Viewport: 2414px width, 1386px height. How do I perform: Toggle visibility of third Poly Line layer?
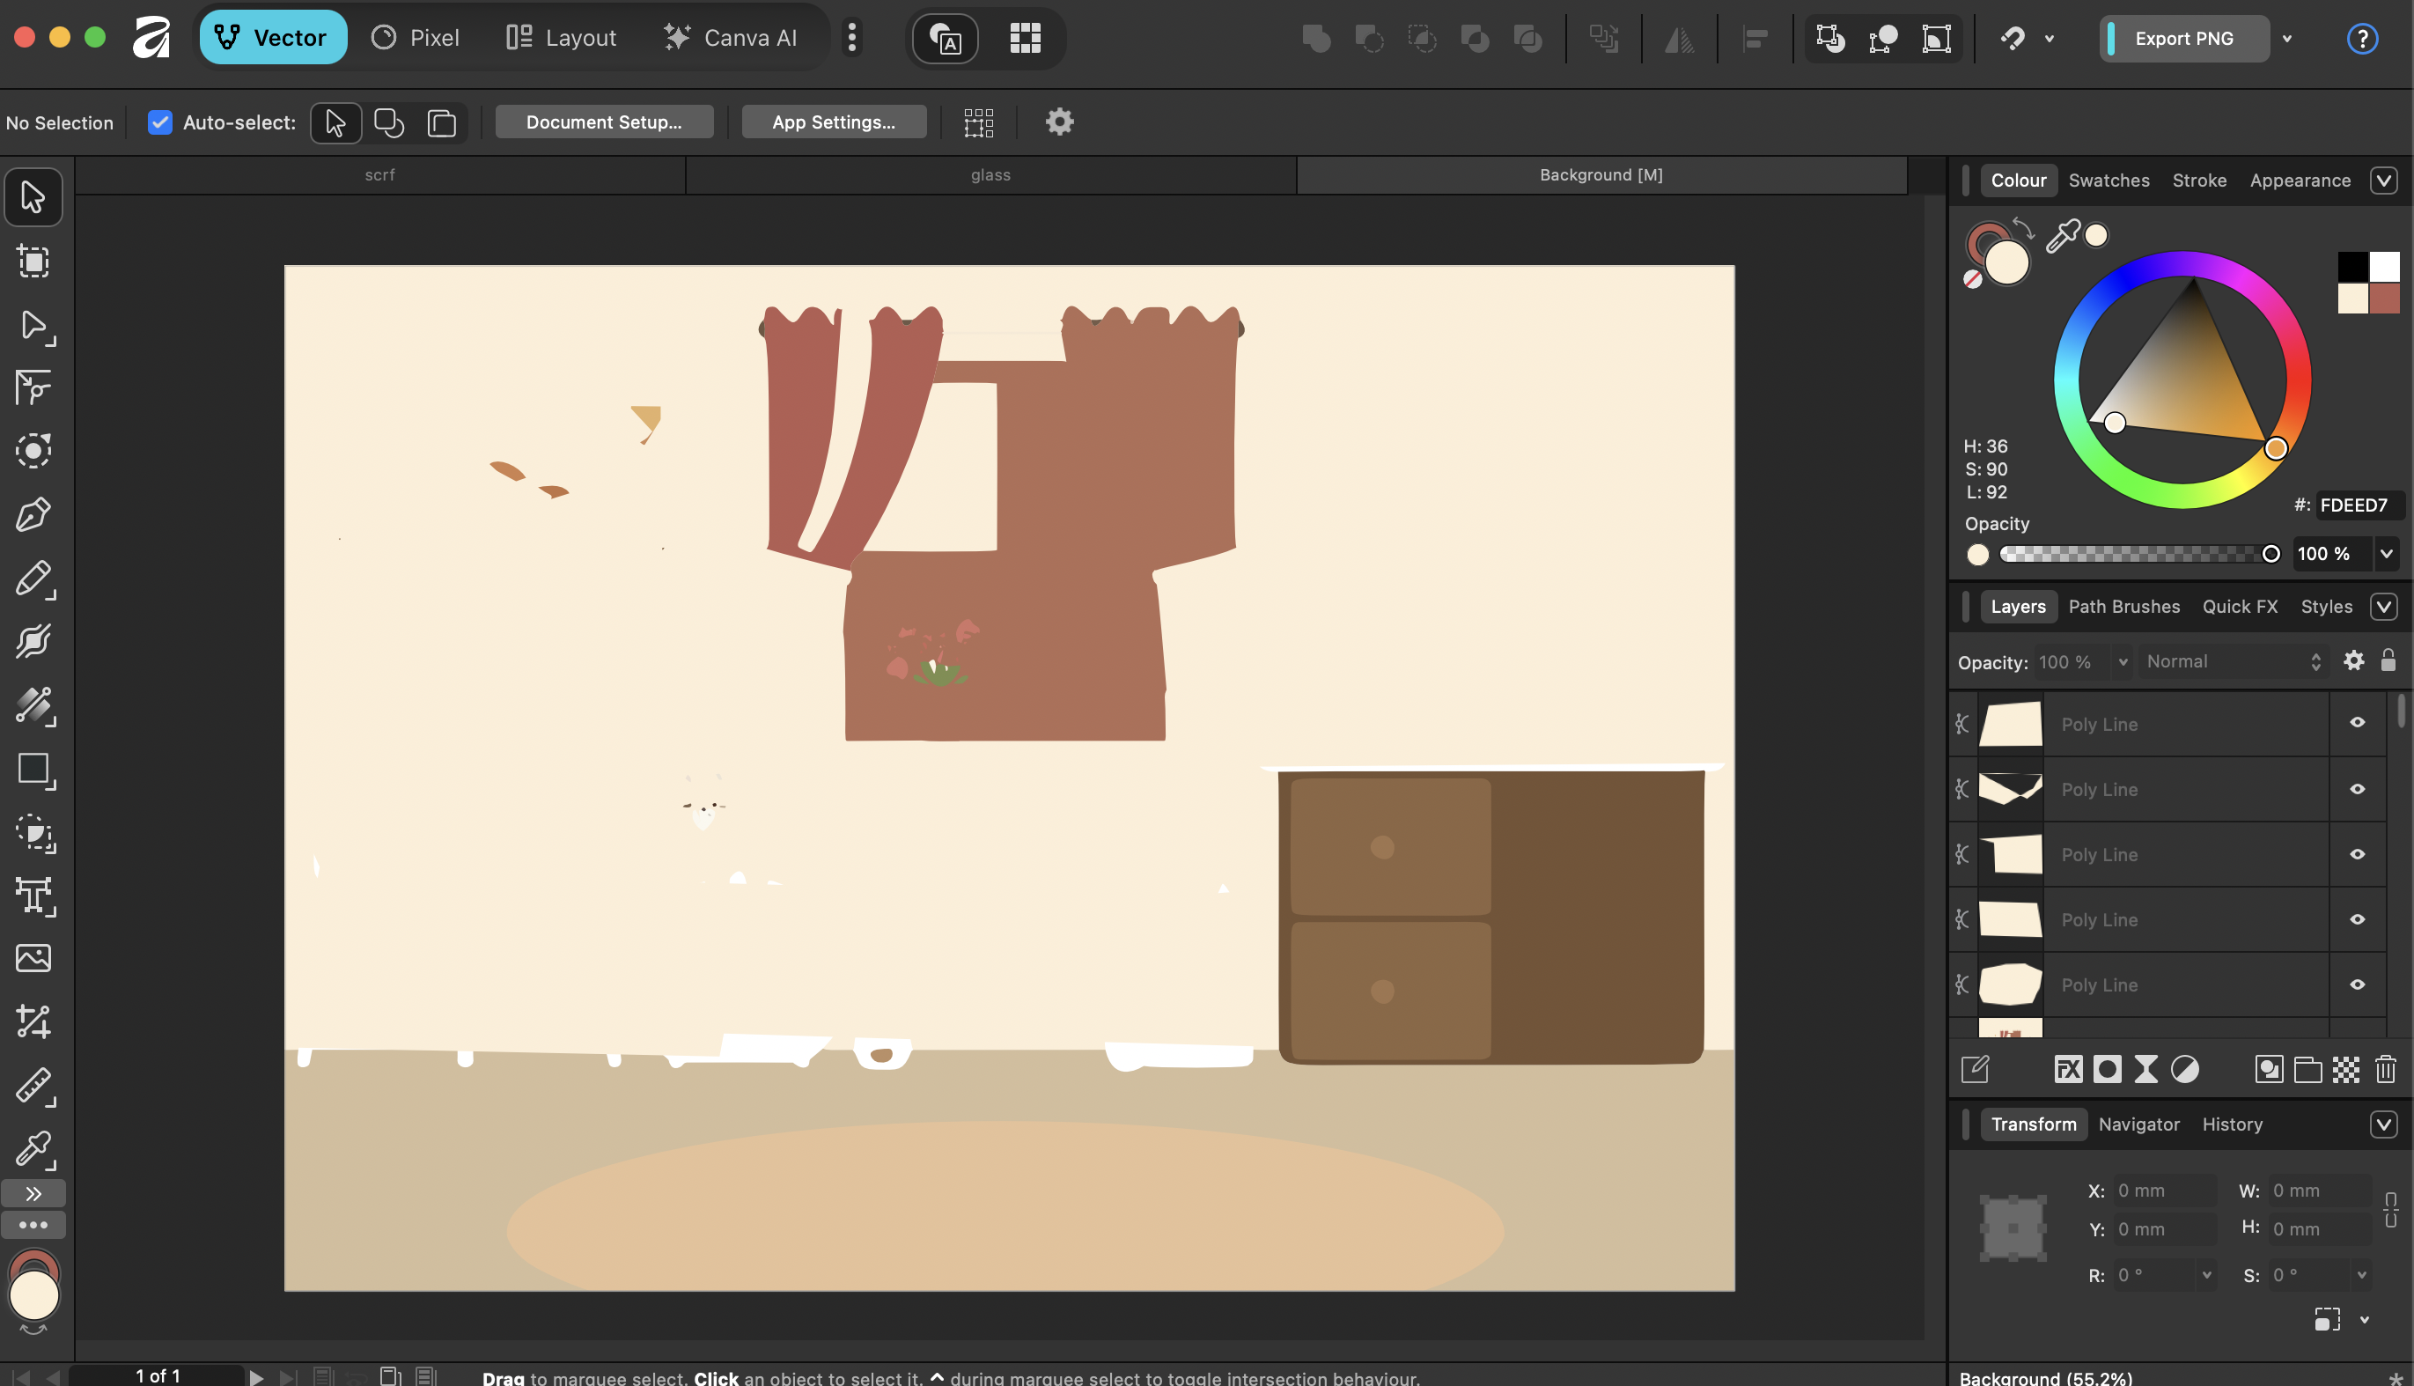pos(2357,854)
